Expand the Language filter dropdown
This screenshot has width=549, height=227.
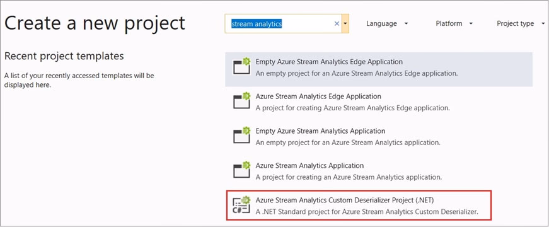pos(387,23)
